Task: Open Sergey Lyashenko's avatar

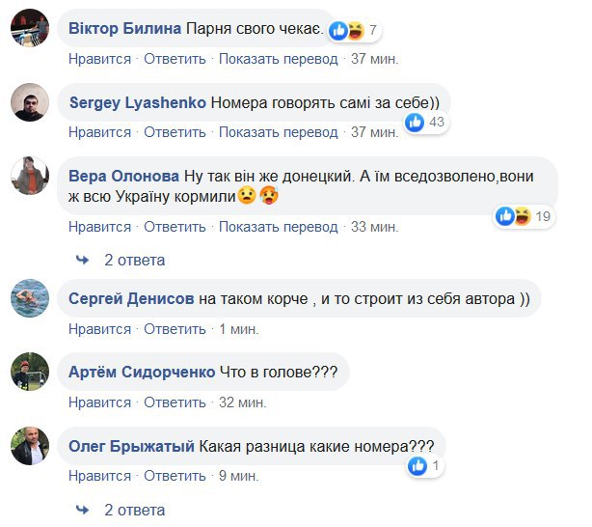Action: click(31, 101)
